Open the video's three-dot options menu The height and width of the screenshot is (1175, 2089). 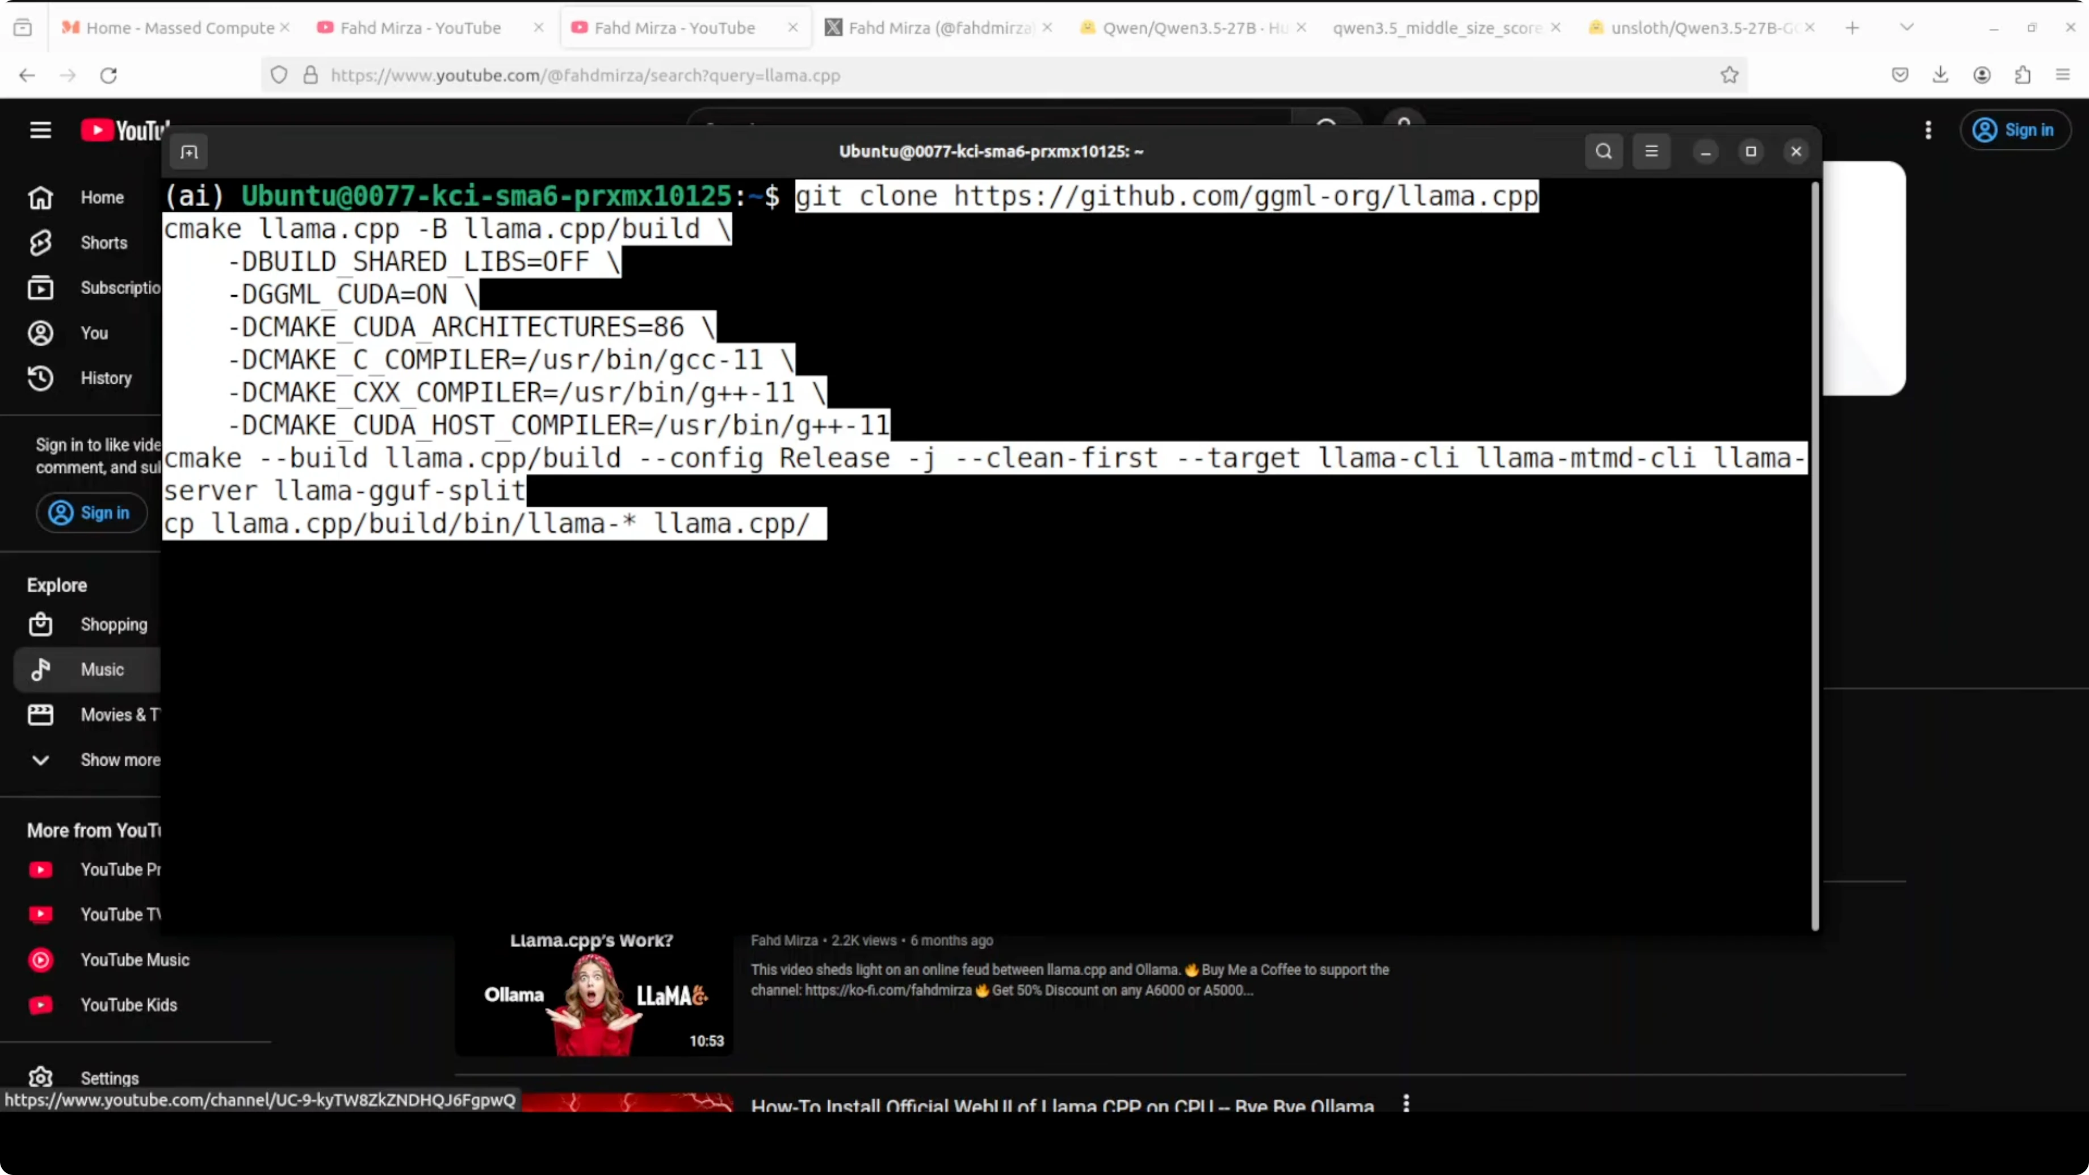pos(1406,1103)
